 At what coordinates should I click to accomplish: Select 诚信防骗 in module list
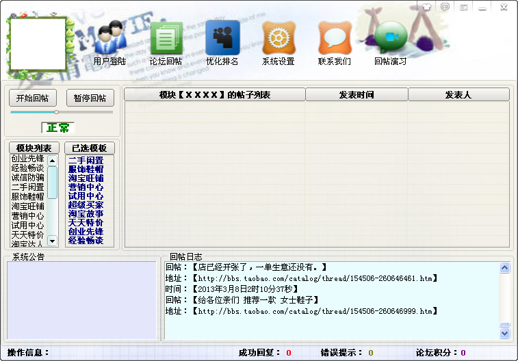(x=28, y=178)
